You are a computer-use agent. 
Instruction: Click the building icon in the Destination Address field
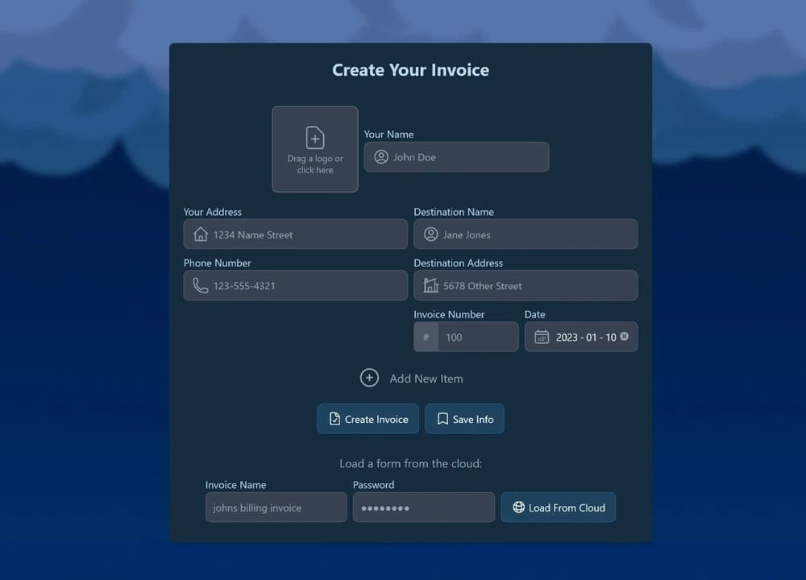[430, 286]
